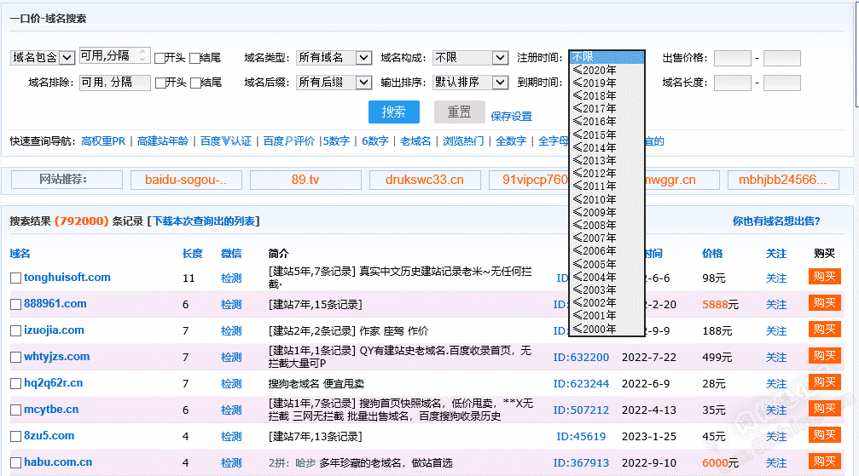Sort results by 域名 column header

(x=20, y=253)
